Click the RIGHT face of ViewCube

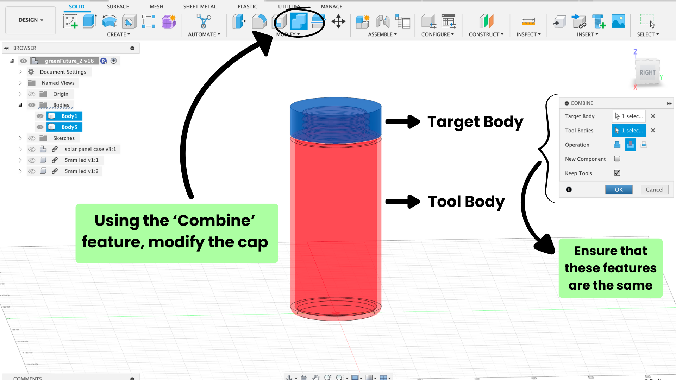pyautogui.click(x=647, y=72)
